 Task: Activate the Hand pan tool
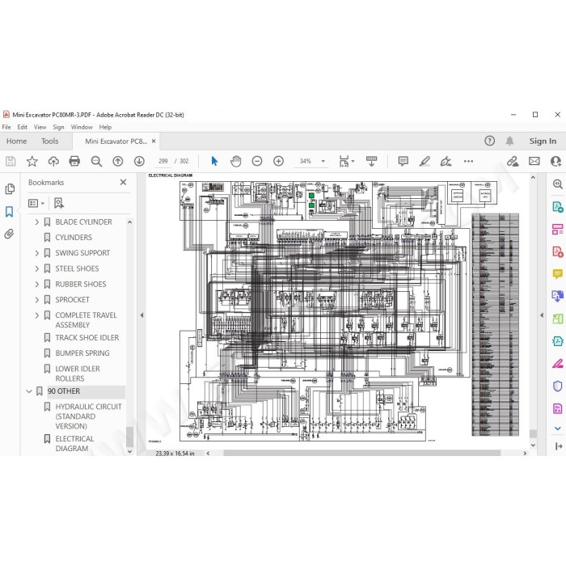[x=236, y=161]
